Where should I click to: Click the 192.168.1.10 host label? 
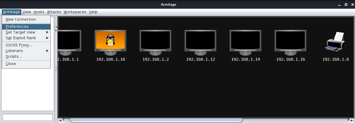[110, 59]
